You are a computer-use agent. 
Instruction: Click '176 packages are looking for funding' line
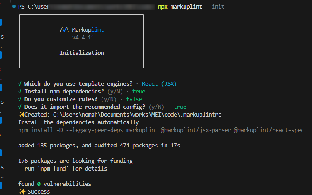75,161
